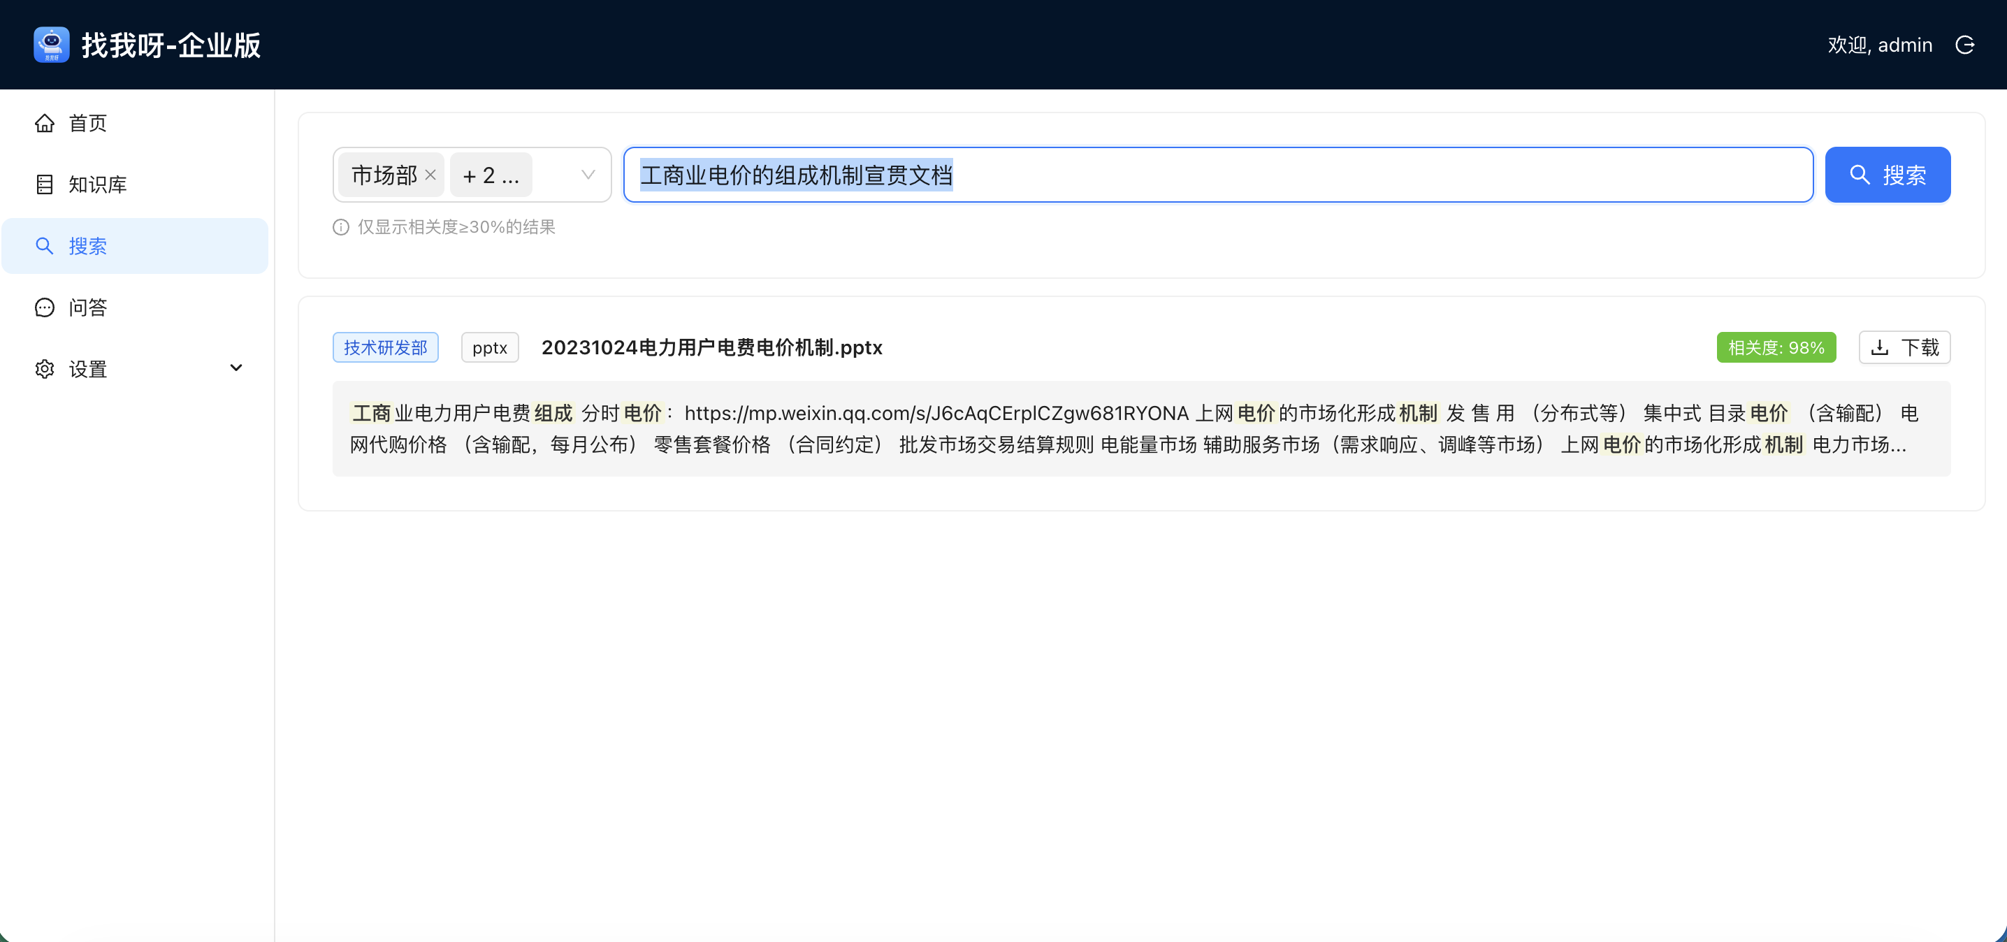Click the logout icon in the top right
The image size is (2007, 942).
pyautogui.click(x=1966, y=45)
